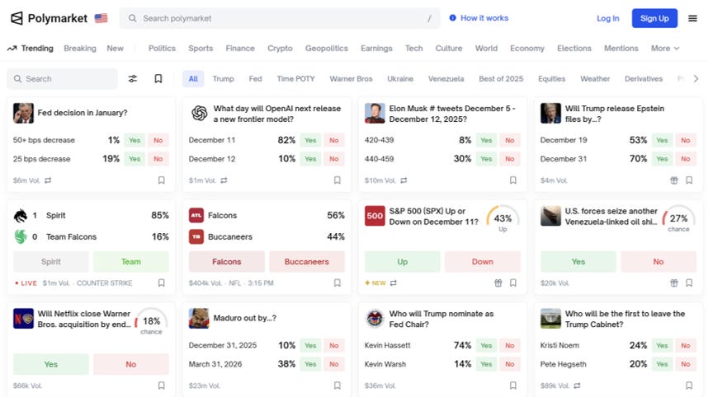The width and height of the screenshot is (708, 397).
Task: Bet Up on S&P 500 market
Action: tap(403, 262)
